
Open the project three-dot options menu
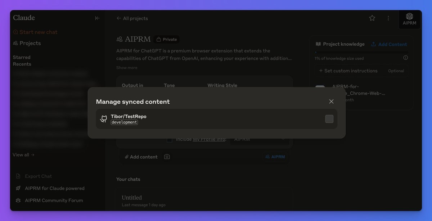pos(388,18)
